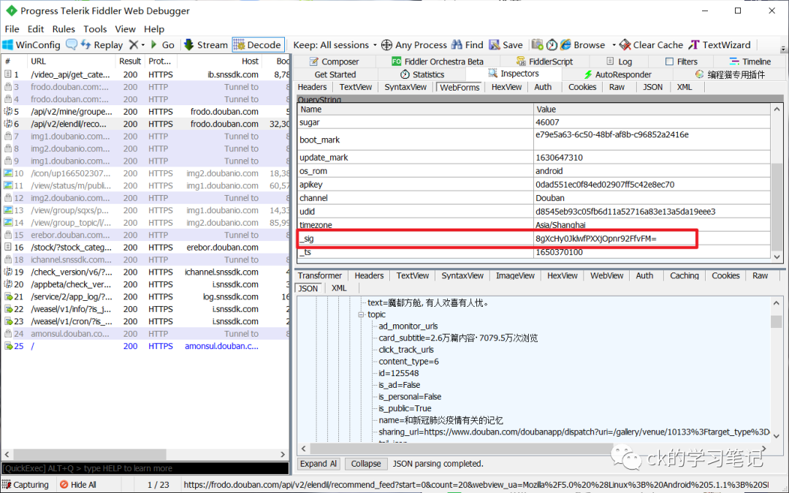Toggle Capturing in status bar

click(25, 485)
